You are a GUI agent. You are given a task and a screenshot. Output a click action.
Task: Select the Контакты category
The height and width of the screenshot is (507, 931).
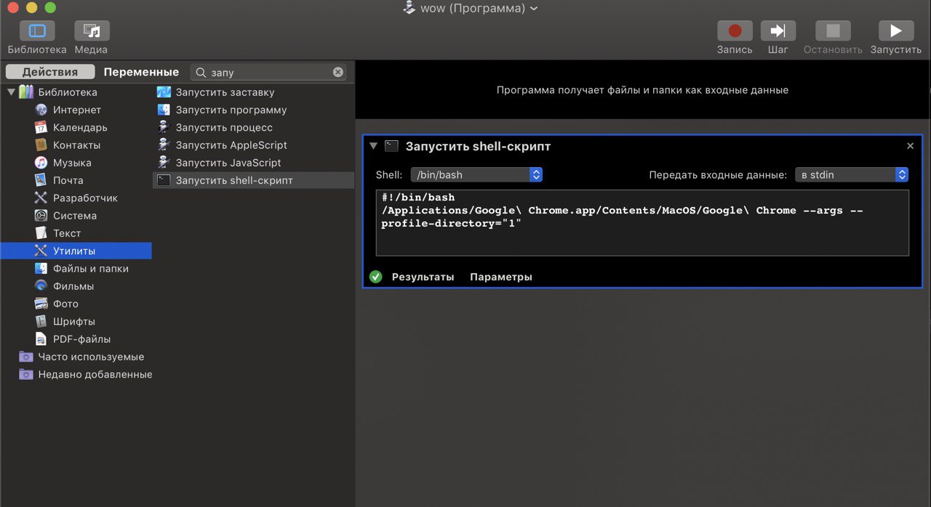[x=76, y=145]
